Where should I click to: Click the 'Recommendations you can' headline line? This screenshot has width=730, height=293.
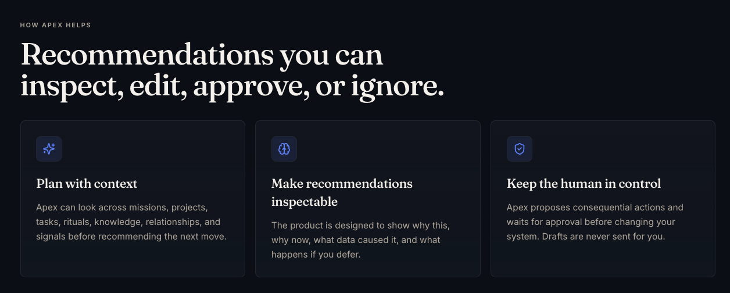202,54
